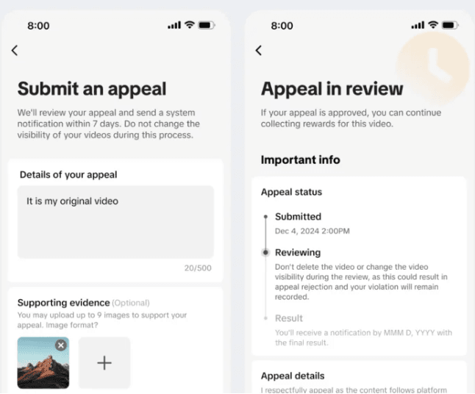Image resolution: width=475 pixels, height=394 pixels.
Task: Tap the Submitted date Dec 4, 2024
Action: tap(312, 231)
